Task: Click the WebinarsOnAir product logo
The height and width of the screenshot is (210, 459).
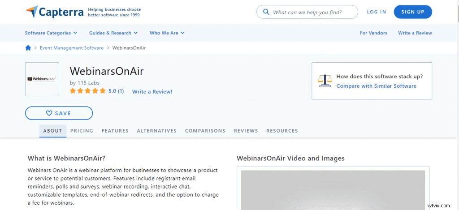Action: (42, 79)
